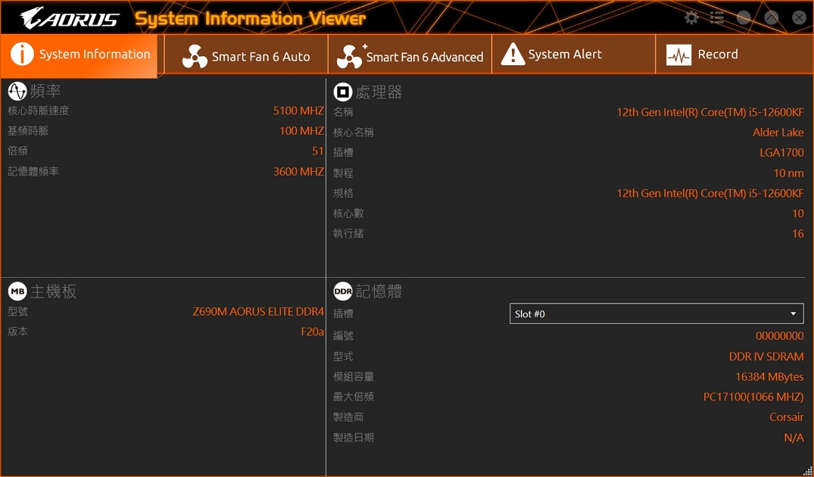Click the 製造商 label

[348, 417]
